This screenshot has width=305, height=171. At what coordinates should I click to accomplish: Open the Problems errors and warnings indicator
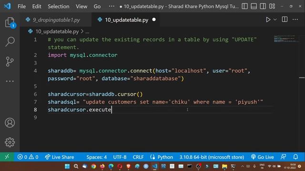click(28, 157)
